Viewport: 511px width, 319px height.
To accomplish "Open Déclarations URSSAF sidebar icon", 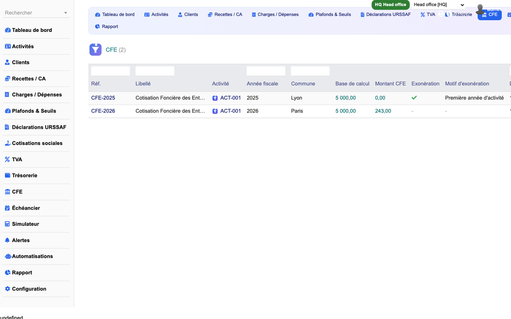I will point(7,127).
